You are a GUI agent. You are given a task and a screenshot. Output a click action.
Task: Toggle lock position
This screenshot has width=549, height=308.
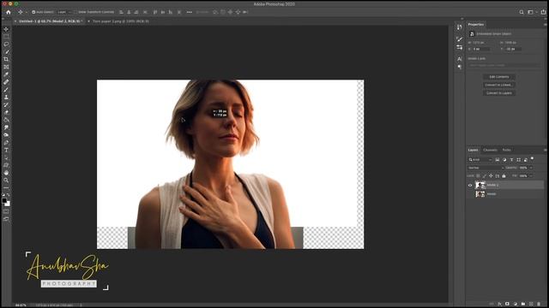[491, 176]
